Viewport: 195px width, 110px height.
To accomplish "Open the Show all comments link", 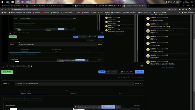I will point(168,68).
